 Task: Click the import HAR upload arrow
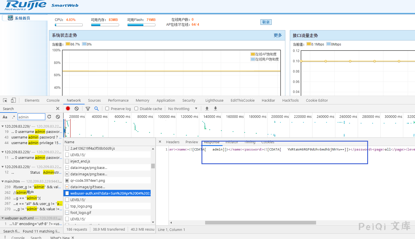click(x=207, y=109)
